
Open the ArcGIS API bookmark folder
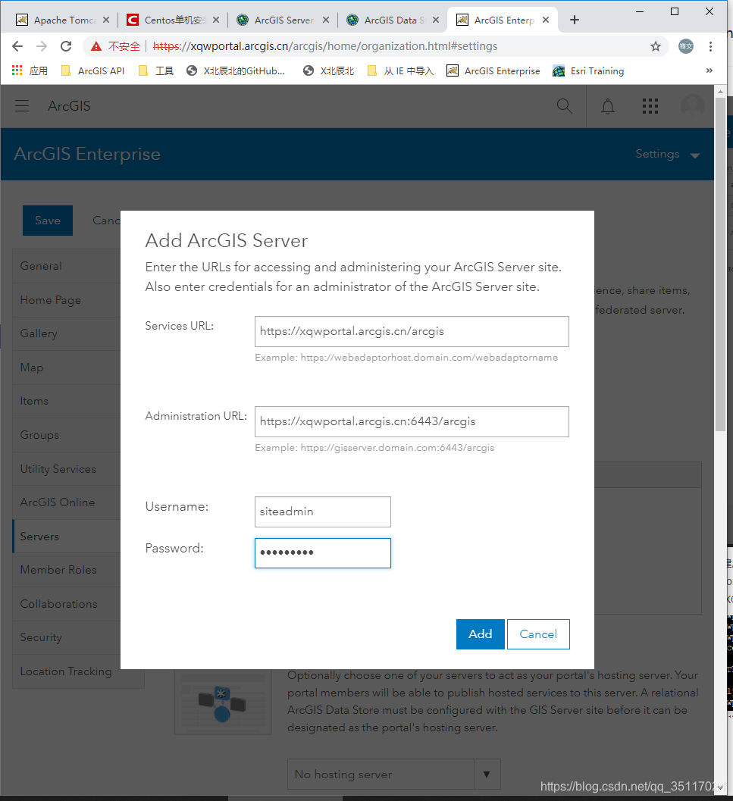coord(92,70)
